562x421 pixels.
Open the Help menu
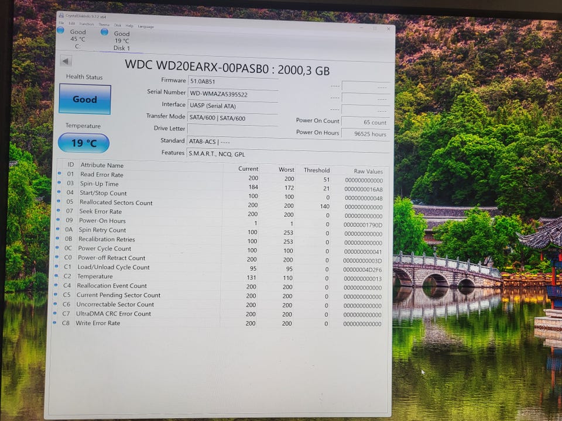tap(129, 26)
